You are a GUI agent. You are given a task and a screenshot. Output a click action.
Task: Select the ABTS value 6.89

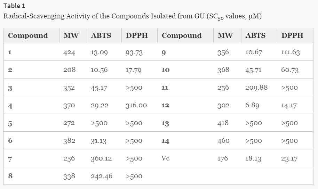[x=252, y=105]
